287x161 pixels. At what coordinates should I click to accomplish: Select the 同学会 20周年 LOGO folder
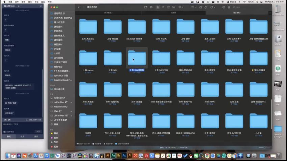click(185, 123)
